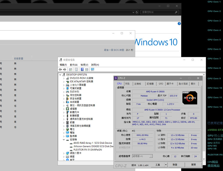Open the 關於 tab in CPU-Z
The height and width of the screenshot is (171, 223).
(193, 84)
